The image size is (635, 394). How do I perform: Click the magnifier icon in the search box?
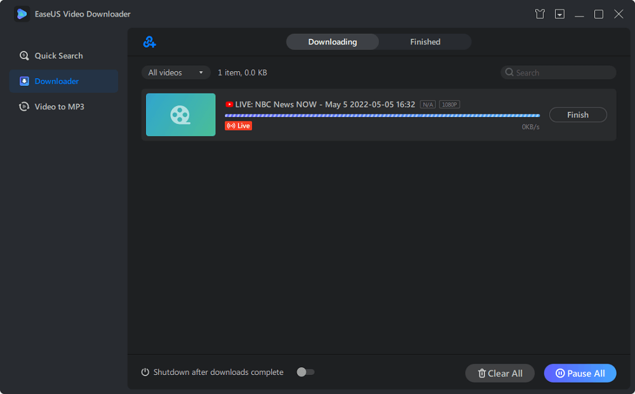(509, 72)
